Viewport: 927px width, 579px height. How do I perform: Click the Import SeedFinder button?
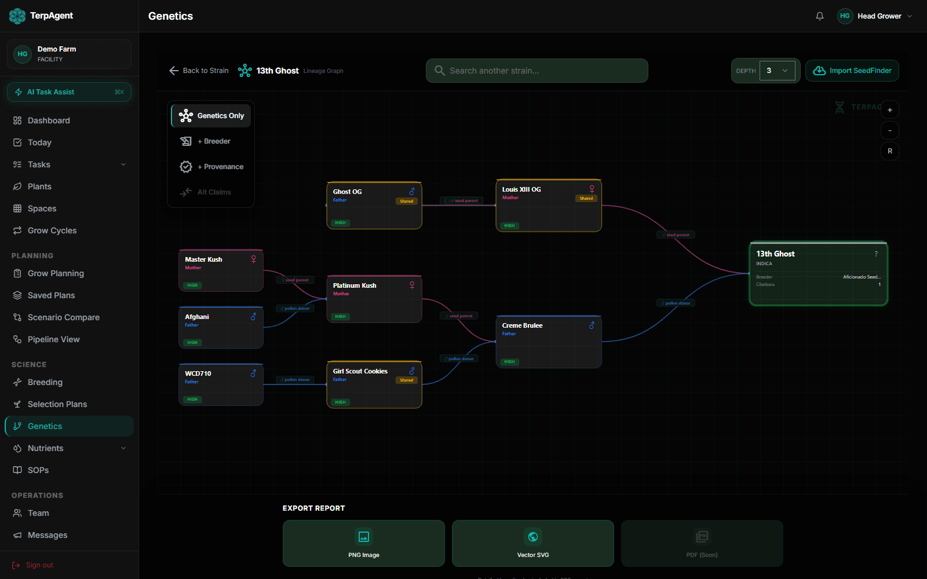click(x=852, y=70)
